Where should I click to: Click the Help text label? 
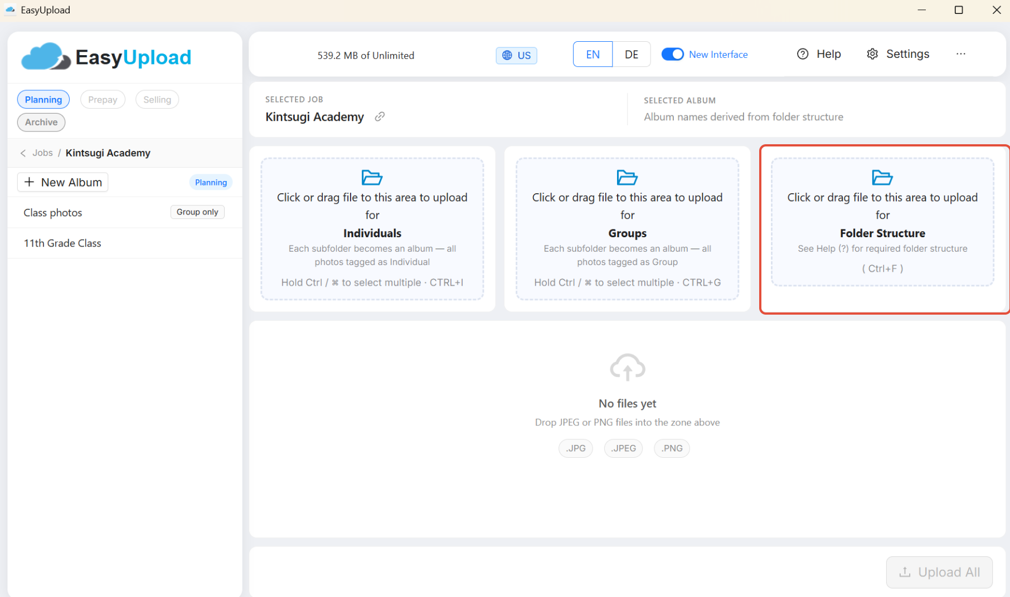[828, 54]
